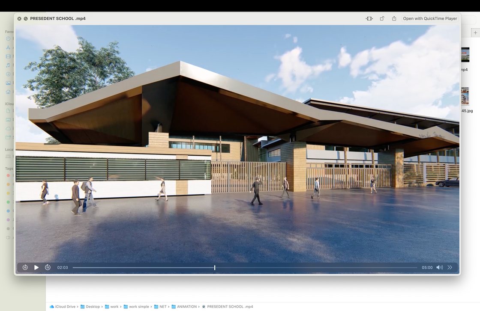Go to NET folder in the path bar

click(x=160, y=307)
